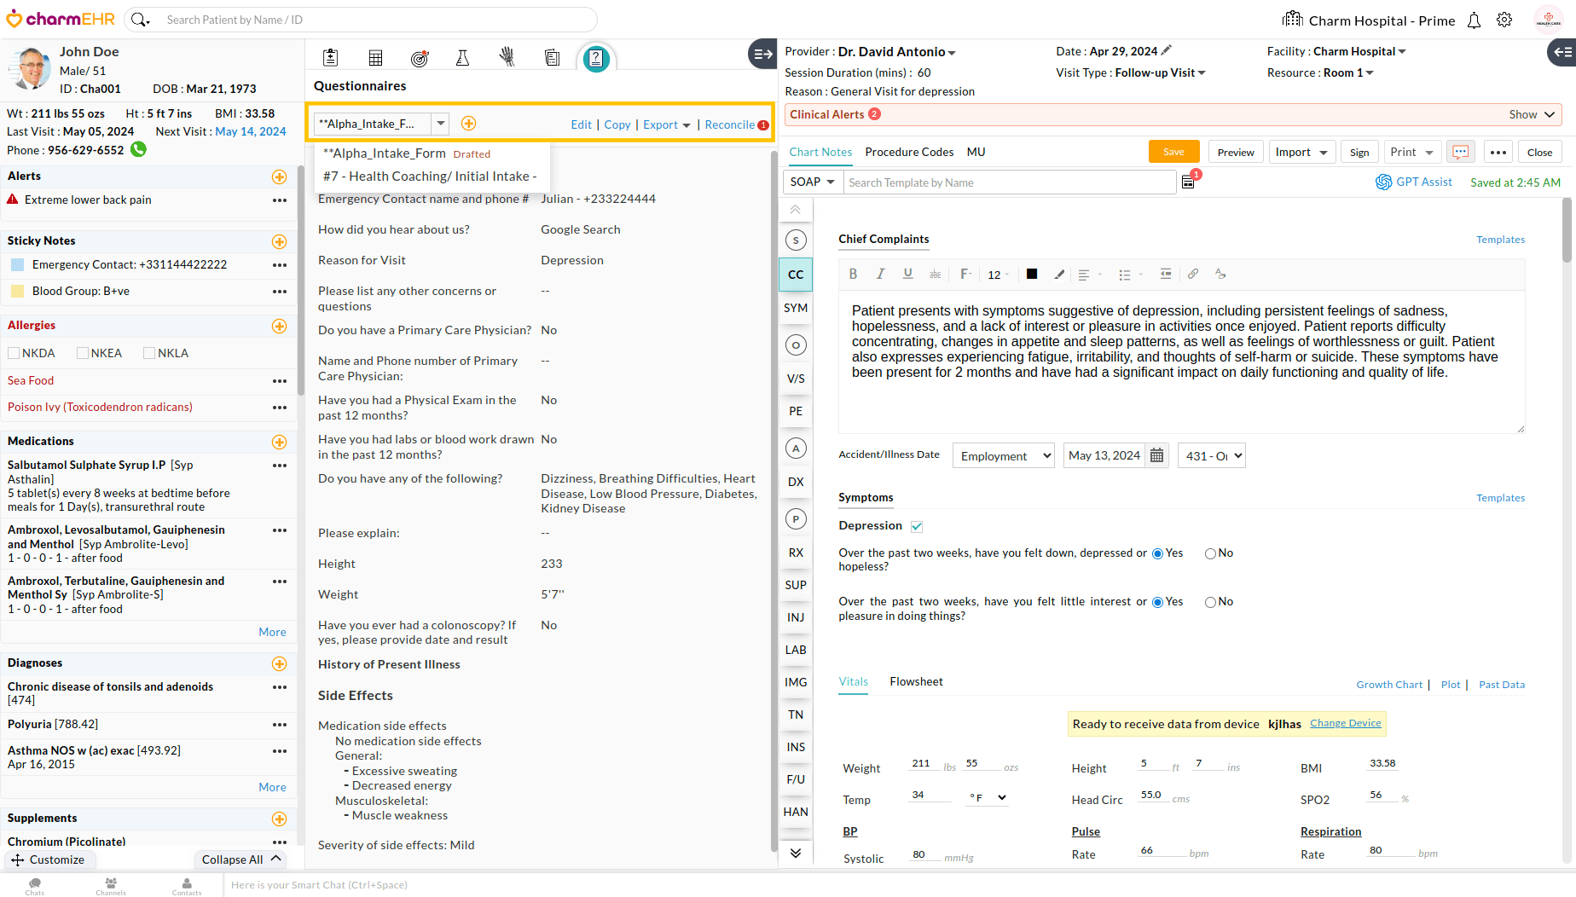Image resolution: width=1576 pixels, height=897 pixels.
Task: Open the Alpha_Intake_F questionnaire dropdown
Action: pyautogui.click(x=440, y=124)
